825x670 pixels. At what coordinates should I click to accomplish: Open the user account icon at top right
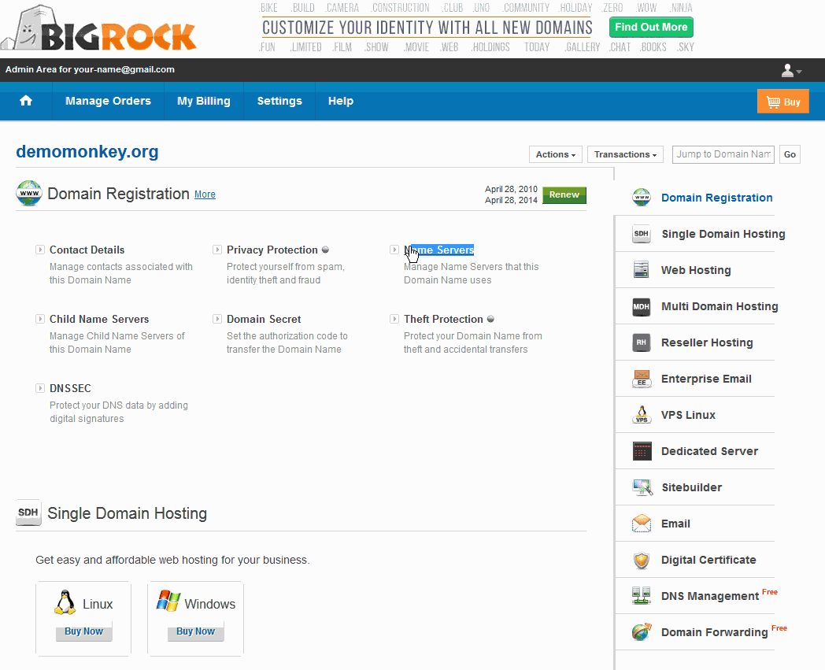(x=786, y=70)
